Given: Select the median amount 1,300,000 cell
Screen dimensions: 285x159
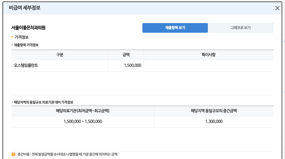Looking at the screenshot, I should 214,121.
